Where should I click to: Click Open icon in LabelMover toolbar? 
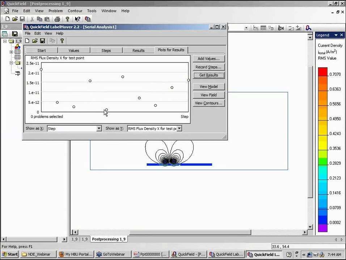click(35, 41)
